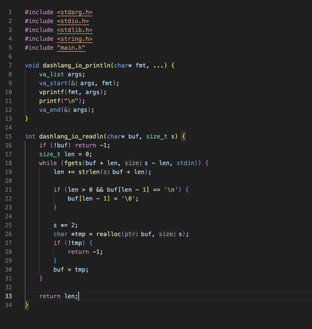The width and height of the screenshot is (312, 329).
Task: Click the highlighted opening brace on line 15
Action: coord(184,136)
